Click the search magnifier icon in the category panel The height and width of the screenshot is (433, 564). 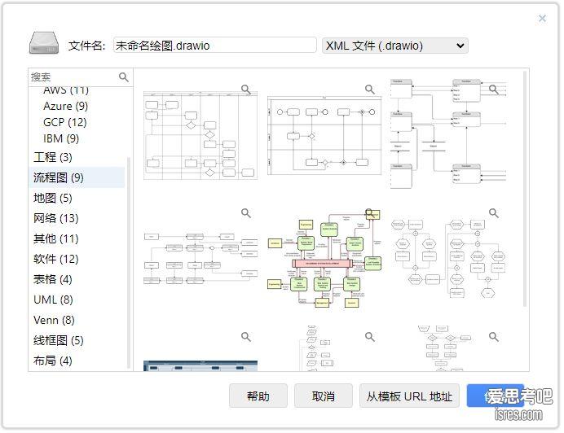[x=123, y=77]
